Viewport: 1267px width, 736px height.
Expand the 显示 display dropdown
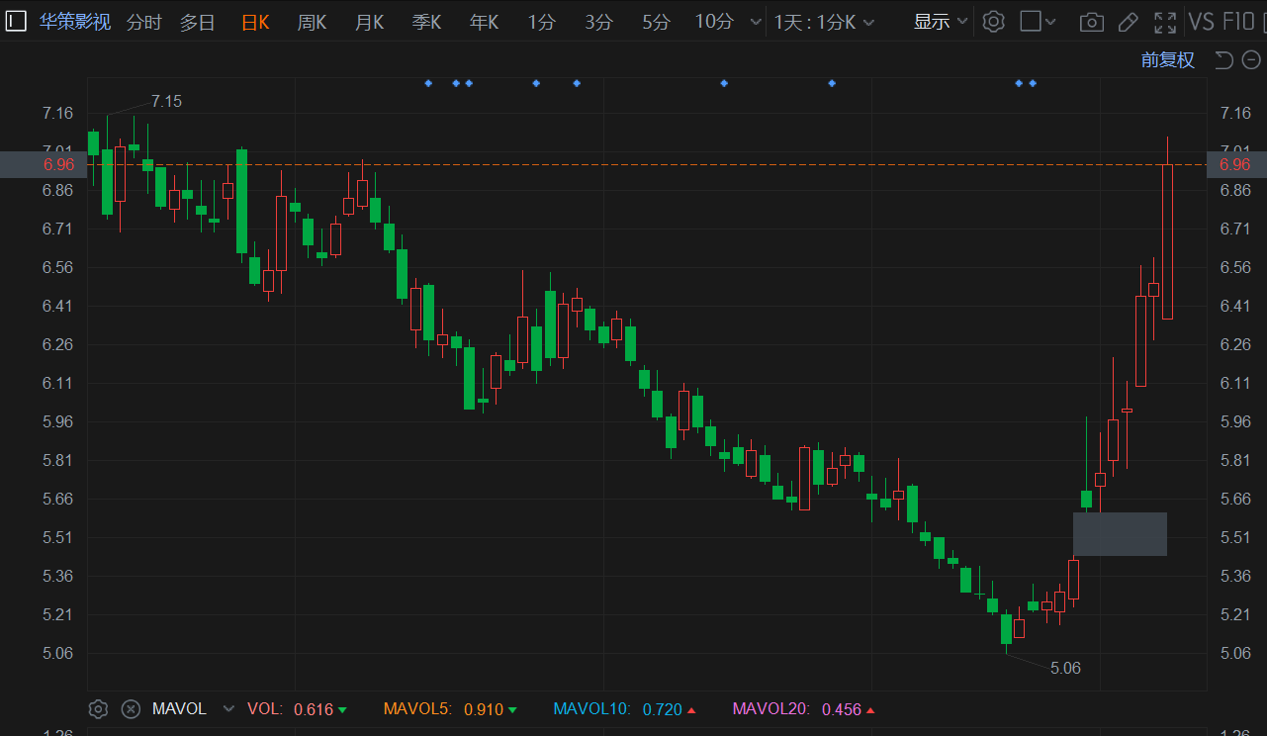tap(940, 22)
